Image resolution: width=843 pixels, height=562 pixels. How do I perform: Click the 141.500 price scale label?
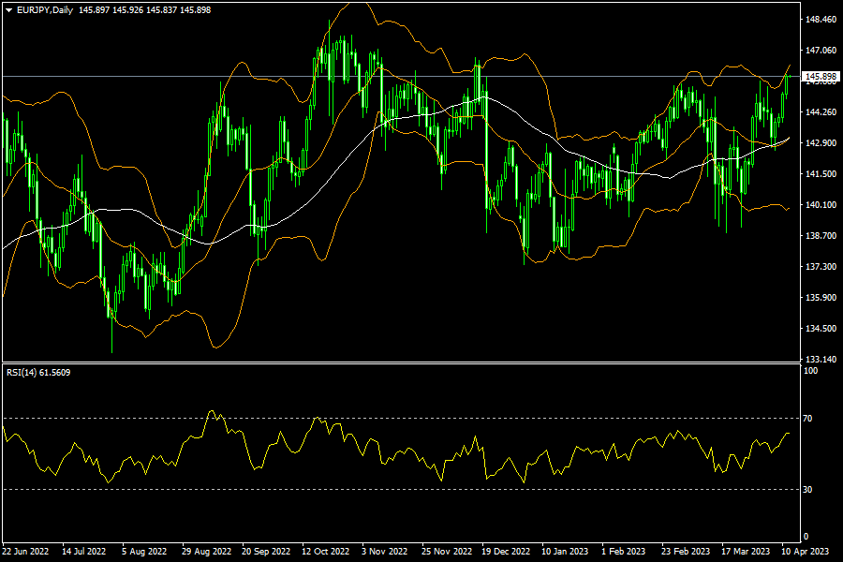(x=821, y=173)
